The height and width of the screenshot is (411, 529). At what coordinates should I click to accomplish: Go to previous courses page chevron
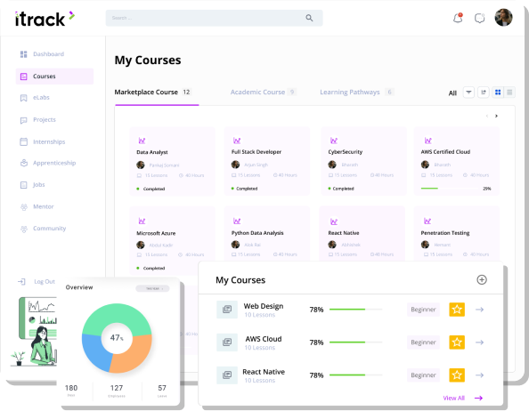pos(487,116)
